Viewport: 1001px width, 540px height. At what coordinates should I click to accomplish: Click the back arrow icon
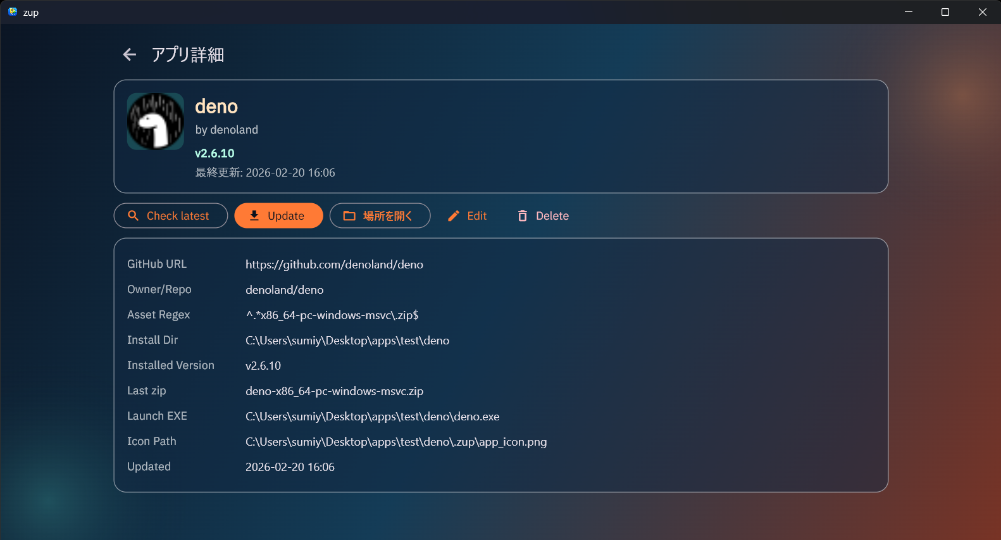130,55
